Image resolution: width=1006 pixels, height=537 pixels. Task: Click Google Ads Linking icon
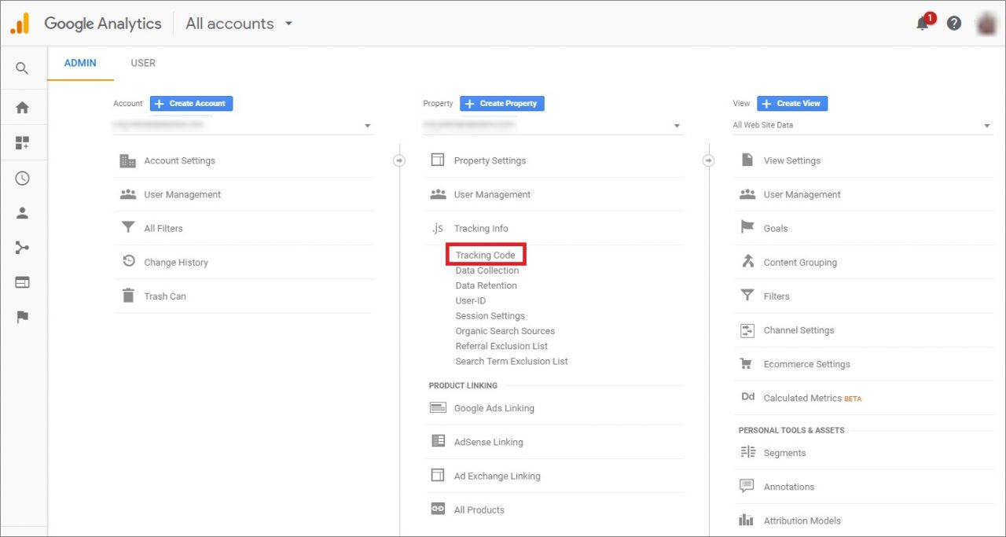[x=438, y=408]
